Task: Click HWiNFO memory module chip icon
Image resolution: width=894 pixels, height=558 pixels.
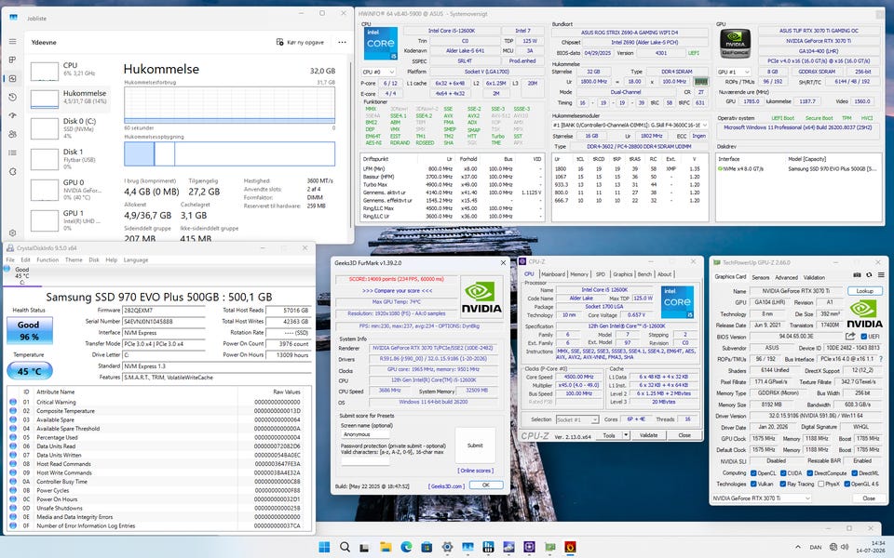Action: point(700,82)
